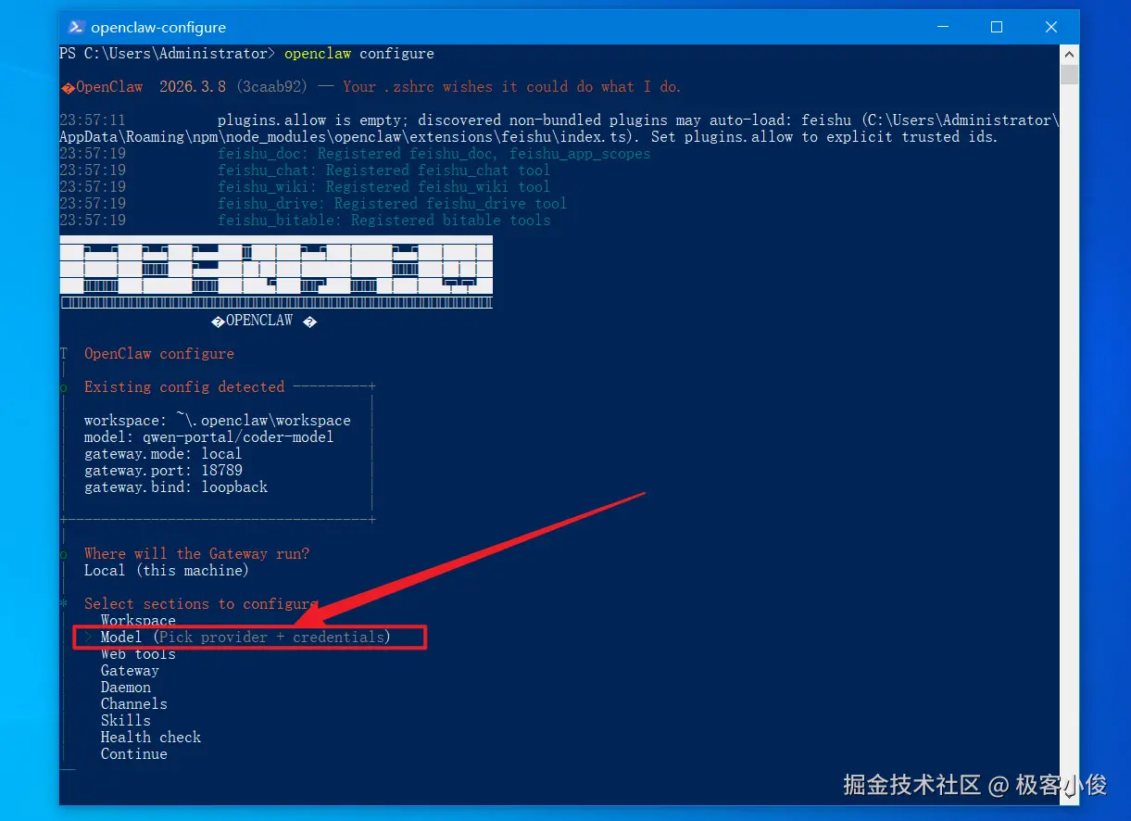Click the 'feishu_chat: Registered feishu_chat tool' line

click(x=383, y=170)
